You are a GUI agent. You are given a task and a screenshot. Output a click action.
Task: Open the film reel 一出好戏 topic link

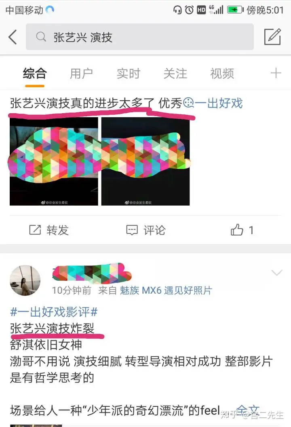pos(213,103)
